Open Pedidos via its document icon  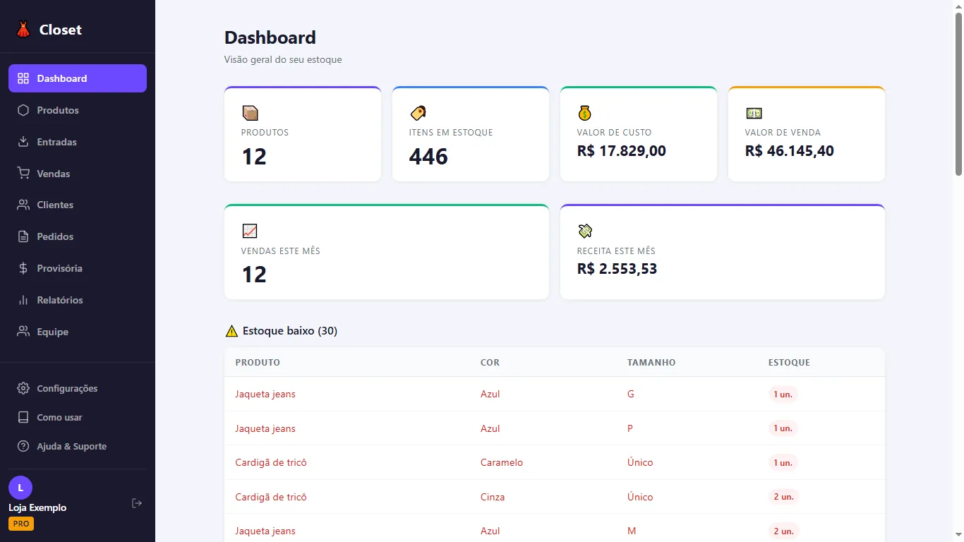23,236
